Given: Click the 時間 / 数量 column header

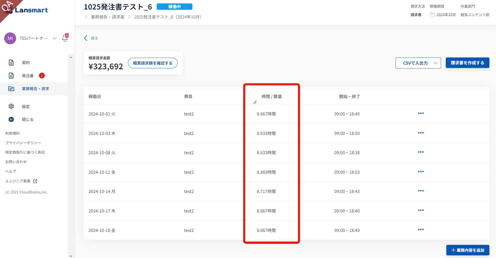Looking at the screenshot, I should (272, 96).
